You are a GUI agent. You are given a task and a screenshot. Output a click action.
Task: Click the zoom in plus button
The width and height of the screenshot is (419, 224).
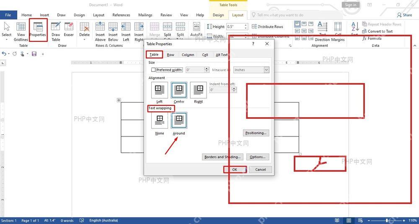(x=403, y=221)
